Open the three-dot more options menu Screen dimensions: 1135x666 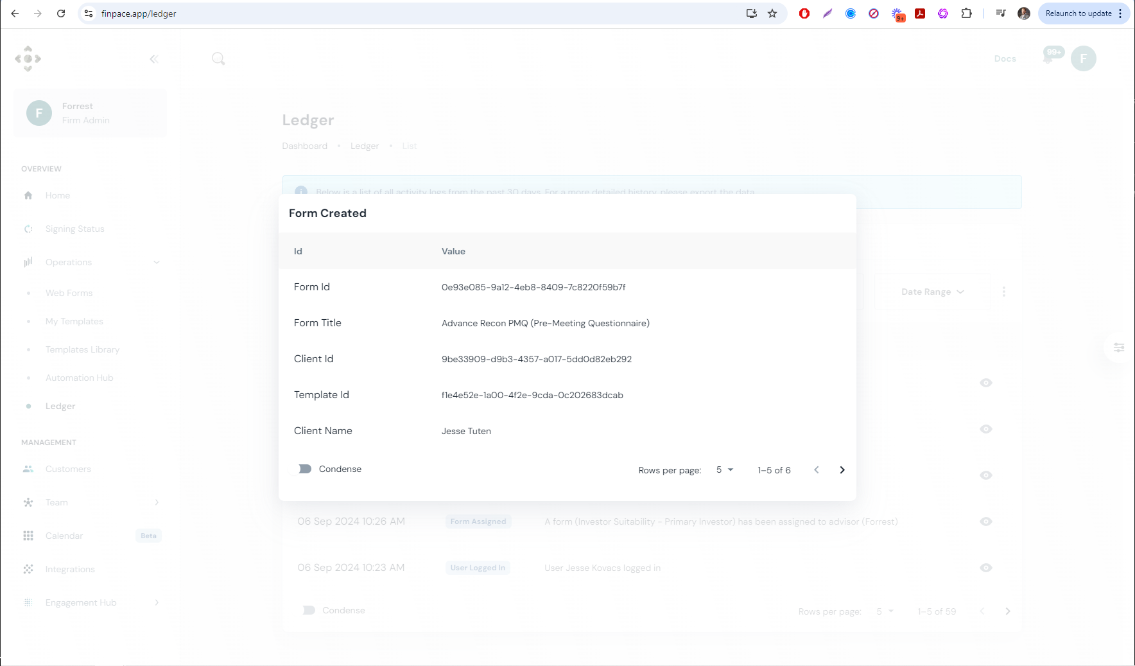coord(1004,292)
